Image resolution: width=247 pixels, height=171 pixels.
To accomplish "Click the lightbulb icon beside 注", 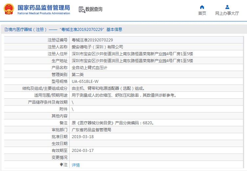I will coord(61,165).
